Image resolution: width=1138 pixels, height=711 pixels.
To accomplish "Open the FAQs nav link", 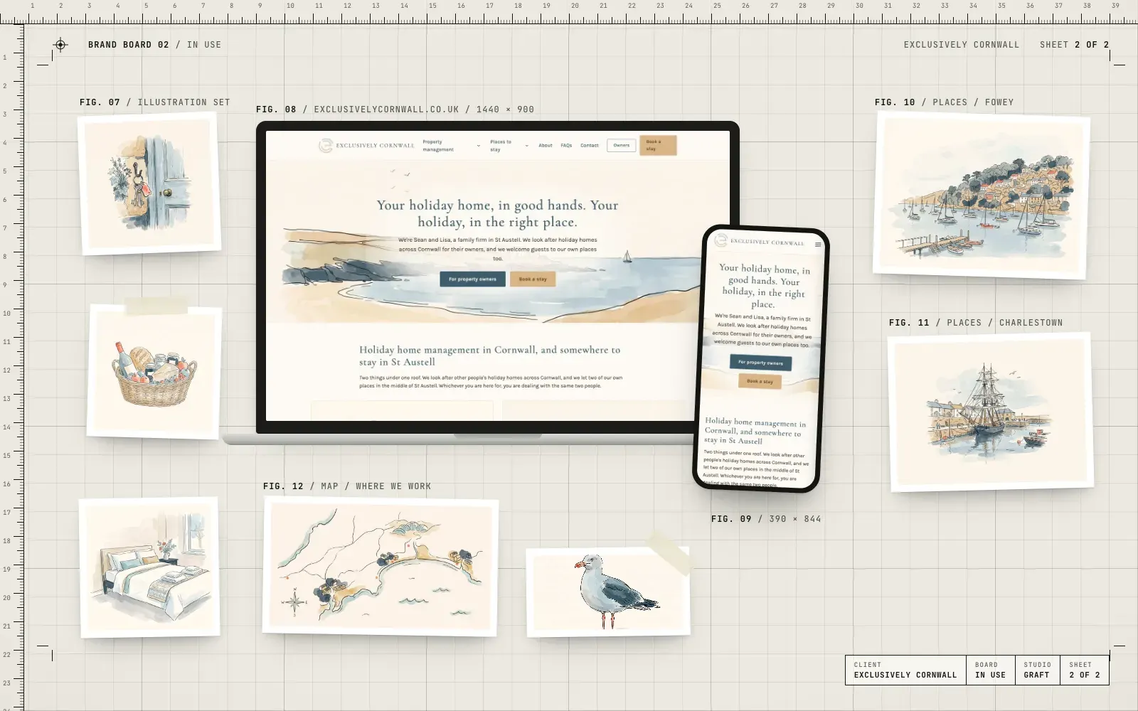I will click(566, 145).
